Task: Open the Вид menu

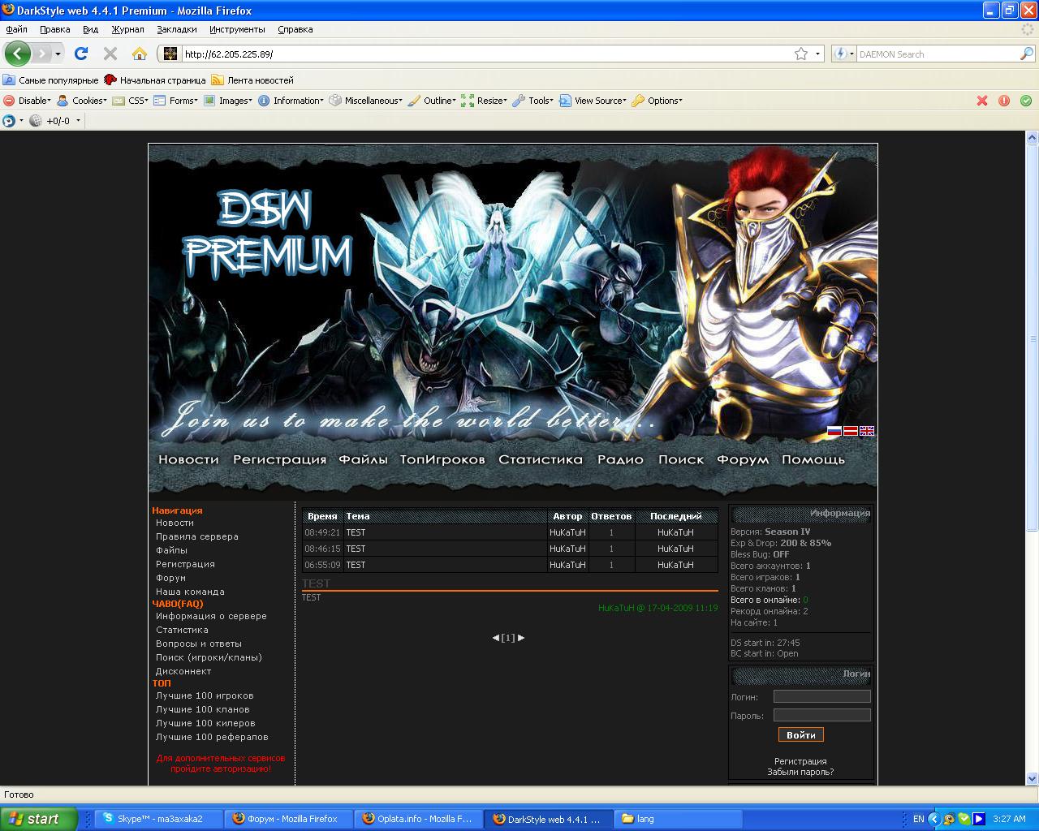Action: pos(90,29)
